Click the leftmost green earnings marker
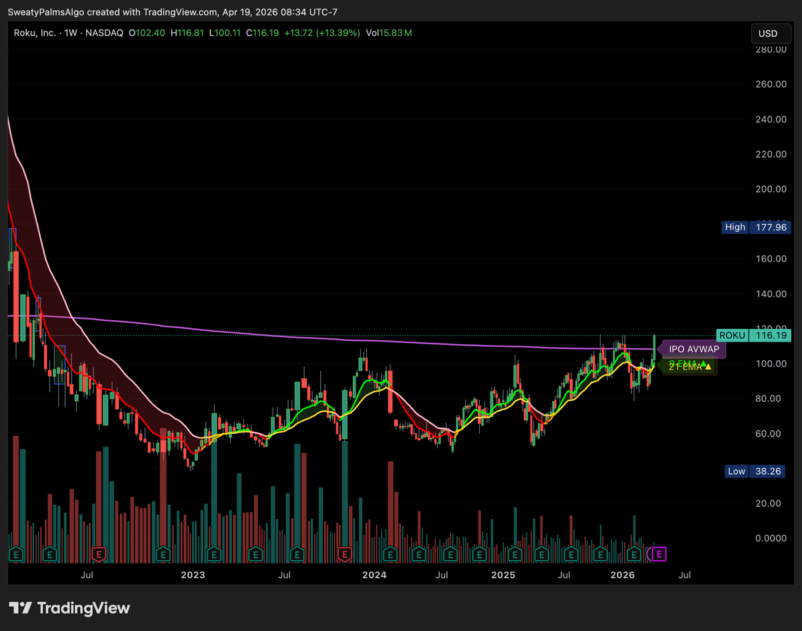 click(15, 553)
